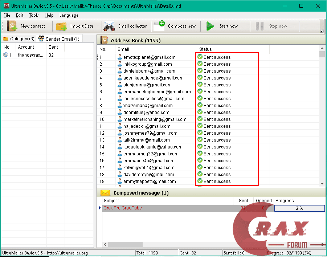
Task: Select the sender account thanoscrax
Action: [31, 55]
